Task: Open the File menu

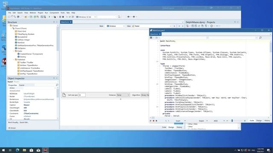Action: pyautogui.click(x=9, y=13)
